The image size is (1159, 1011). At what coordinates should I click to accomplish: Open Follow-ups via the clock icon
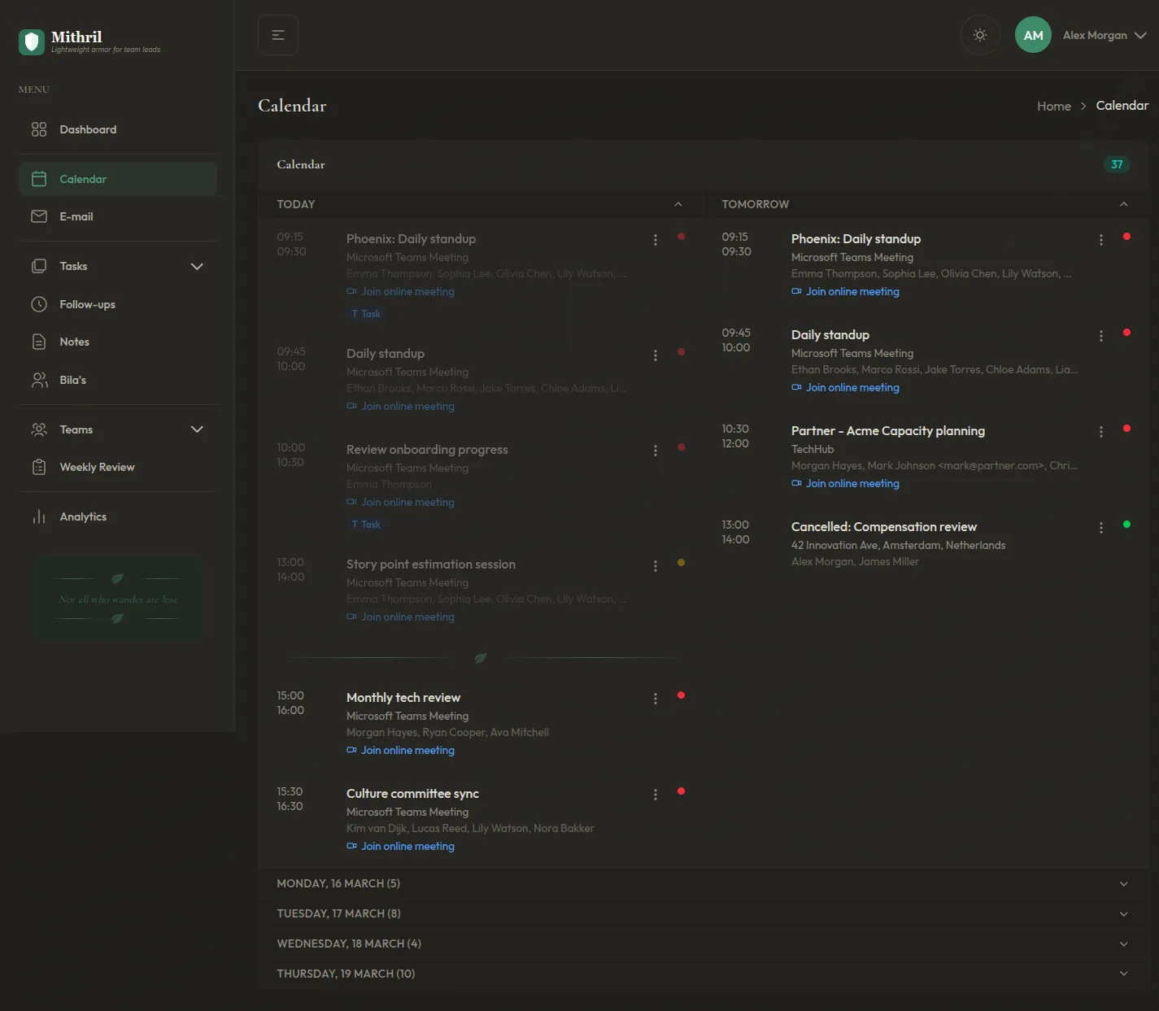39,304
